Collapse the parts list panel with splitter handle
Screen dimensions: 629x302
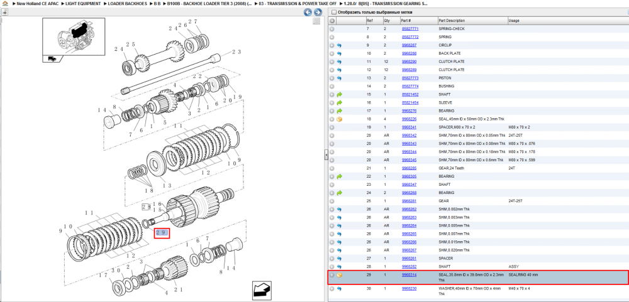tap(326, 154)
